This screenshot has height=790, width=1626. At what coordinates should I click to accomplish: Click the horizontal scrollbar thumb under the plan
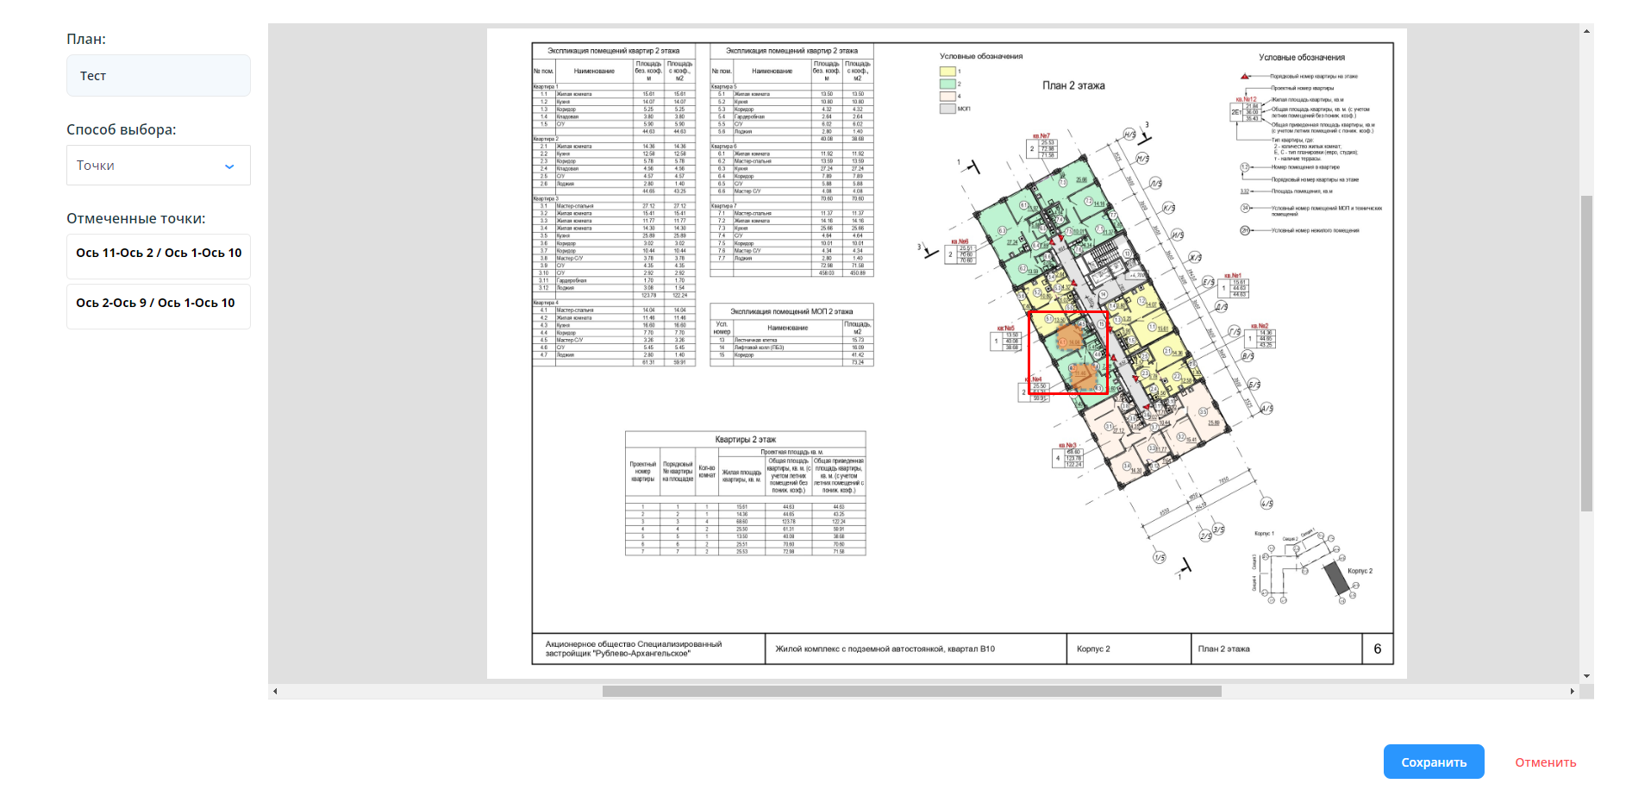pyautogui.click(x=911, y=692)
